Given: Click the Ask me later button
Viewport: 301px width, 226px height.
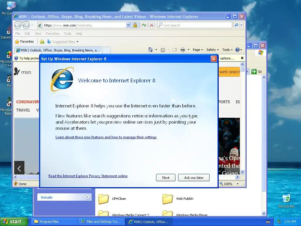Looking at the screenshot, I should 194,177.
